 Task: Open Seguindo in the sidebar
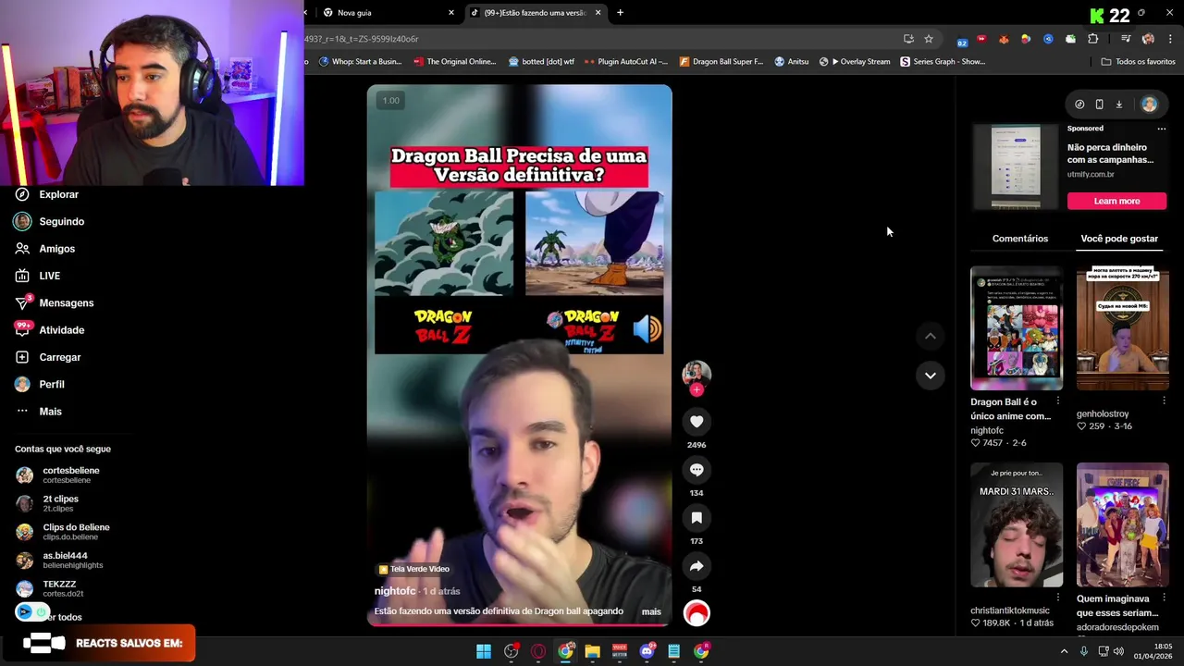click(x=61, y=221)
